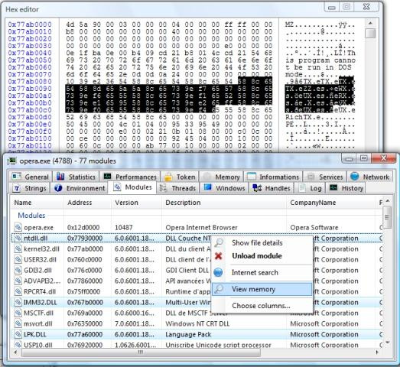Click Hex editor scrollbar up arrow

(x=370, y=23)
